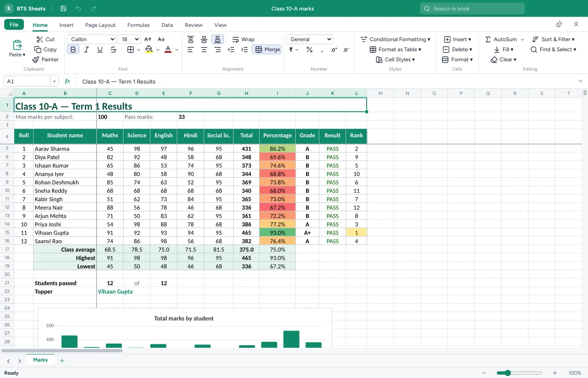Screen dimensions: 588x378
Task: Toggle italic formatting
Action: pos(87,50)
